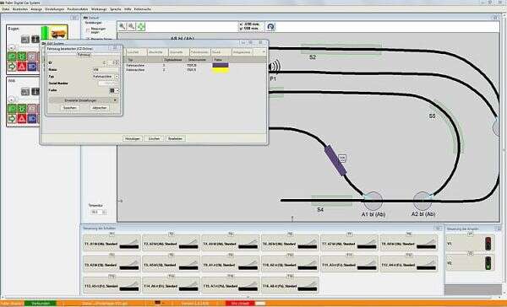Click the T13 switch control card
This screenshot has height=307, width=507.
112,285
